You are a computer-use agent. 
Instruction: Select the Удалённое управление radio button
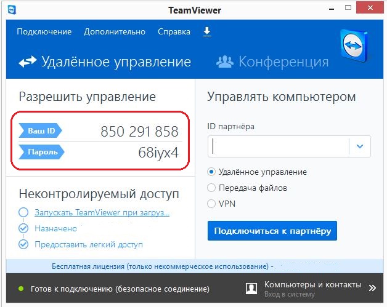(x=211, y=172)
